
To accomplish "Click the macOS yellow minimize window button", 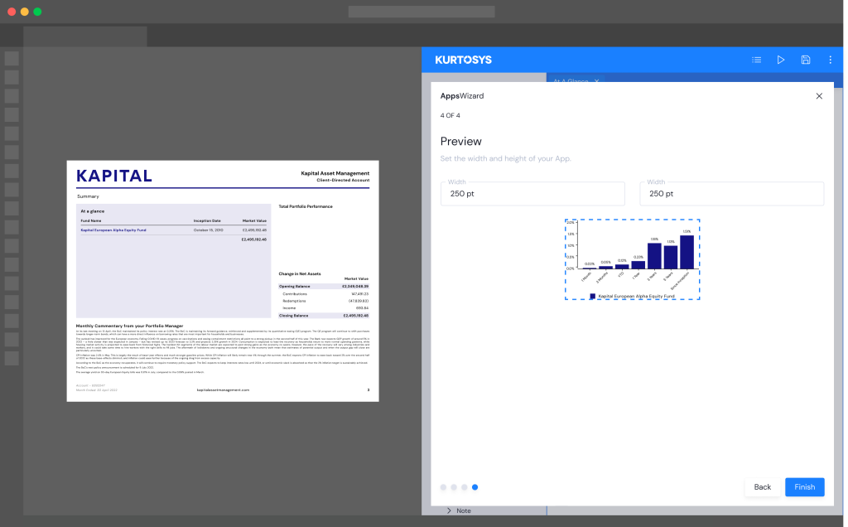I will 24,12.
